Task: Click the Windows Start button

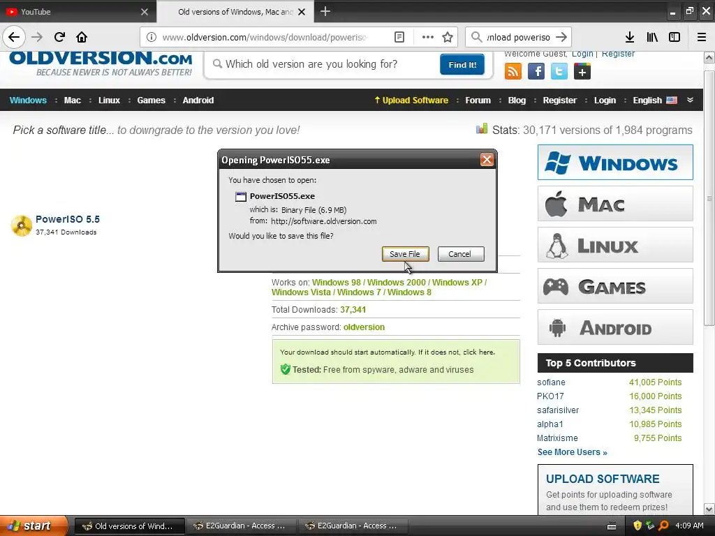Action: click(x=34, y=526)
